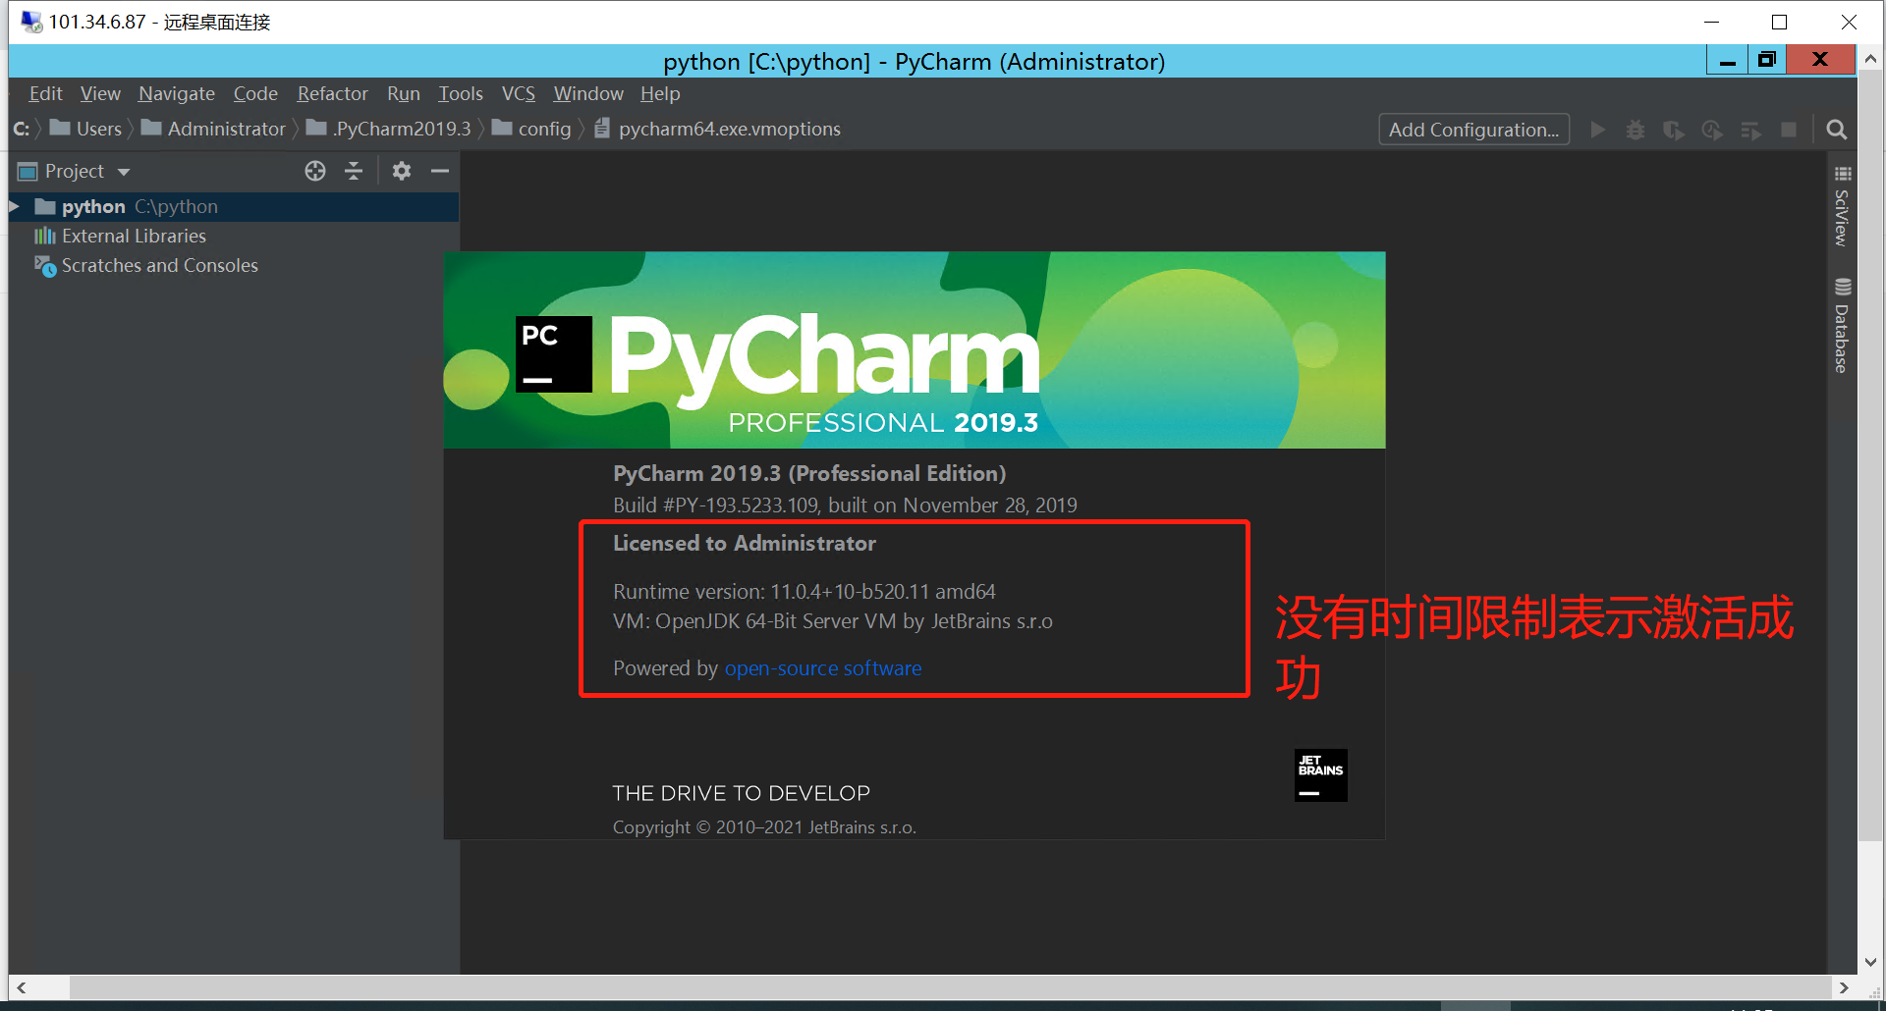1886x1011 pixels.
Task: Click the Stop square icon
Action: [x=1789, y=130]
